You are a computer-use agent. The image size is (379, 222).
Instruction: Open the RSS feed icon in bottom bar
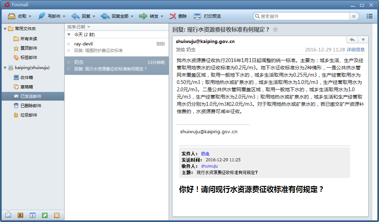pos(57,215)
